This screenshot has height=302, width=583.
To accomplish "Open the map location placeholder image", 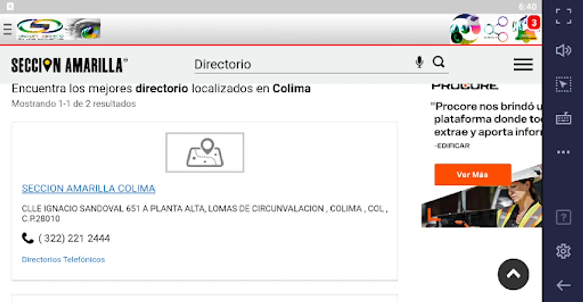I will 205,152.
